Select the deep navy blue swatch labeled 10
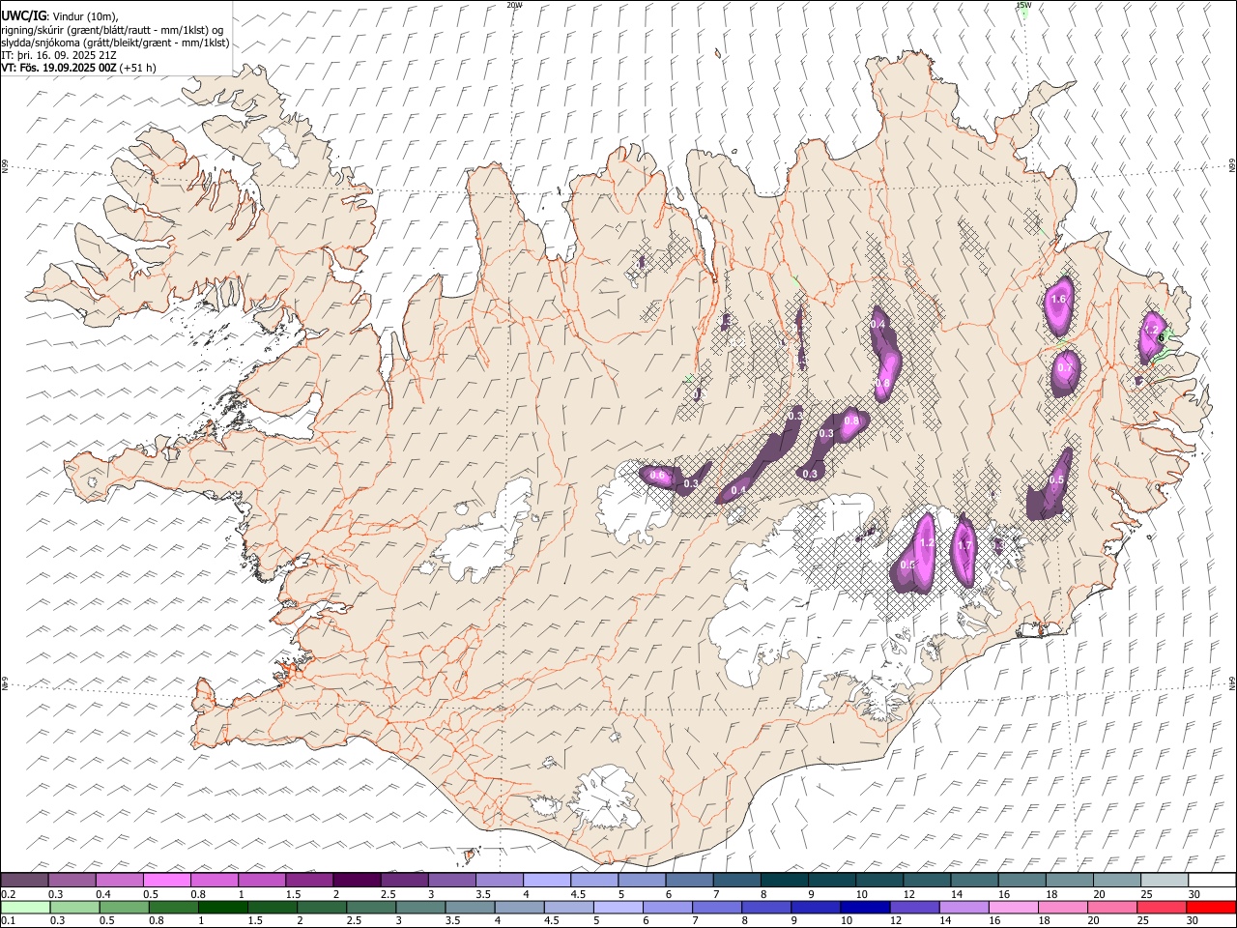This screenshot has height=928, width=1237. pyautogui.click(x=864, y=907)
